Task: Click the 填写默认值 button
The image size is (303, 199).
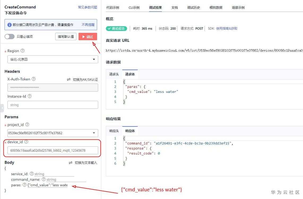Action: point(66,37)
